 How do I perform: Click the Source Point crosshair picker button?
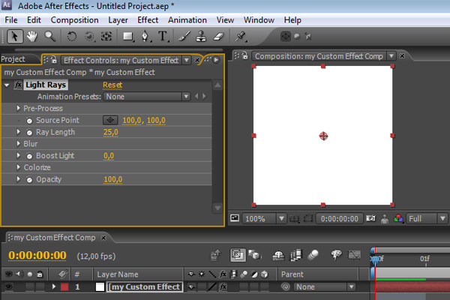point(110,120)
